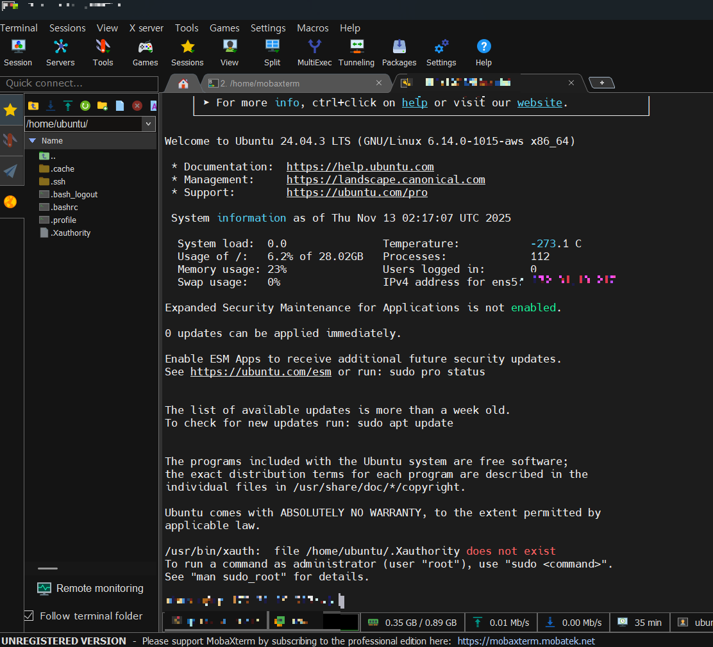Open a new tab with plus button
Screen dimensions: 713x647
602,83
